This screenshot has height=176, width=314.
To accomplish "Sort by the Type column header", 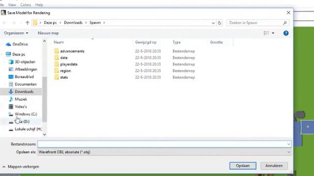I will click(x=177, y=43).
